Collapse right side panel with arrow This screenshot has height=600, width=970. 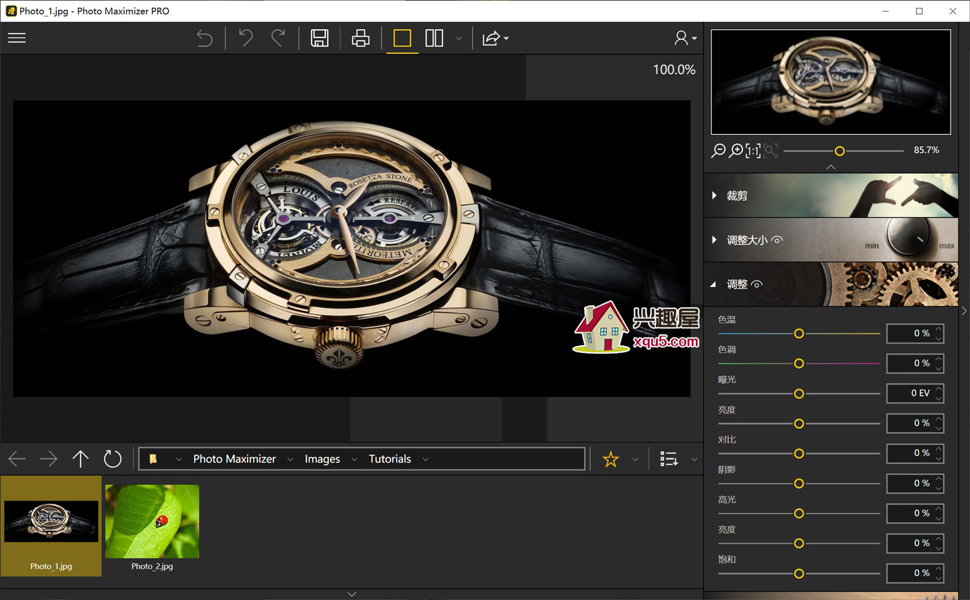tap(964, 311)
